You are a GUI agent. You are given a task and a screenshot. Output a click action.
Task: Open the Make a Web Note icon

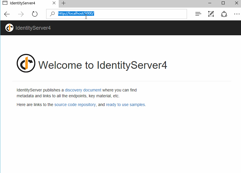[x=211, y=14]
